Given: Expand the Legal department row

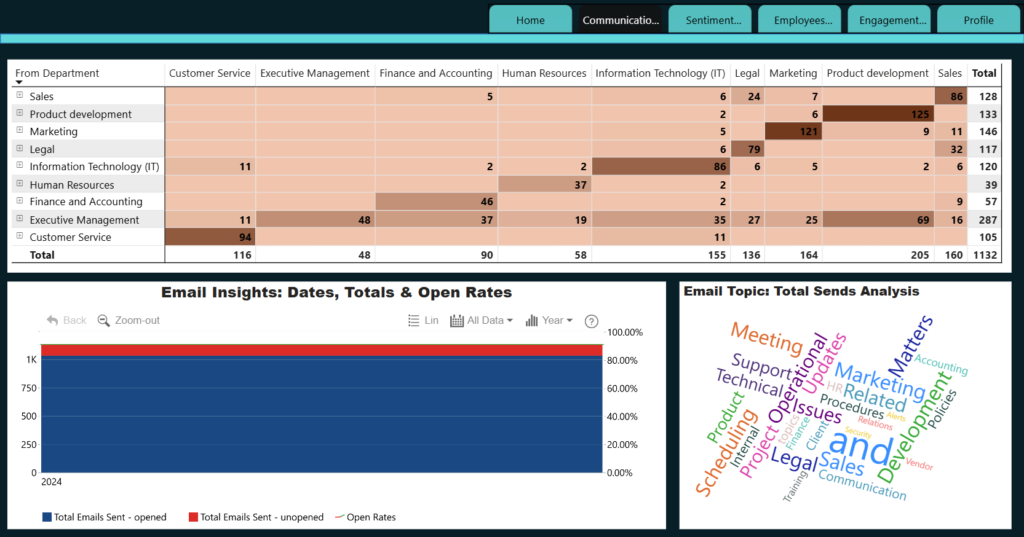Looking at the screenshot, I should (x=20, y=148).
